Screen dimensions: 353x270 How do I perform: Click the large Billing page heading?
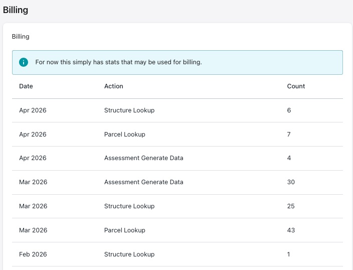point(16,10)
